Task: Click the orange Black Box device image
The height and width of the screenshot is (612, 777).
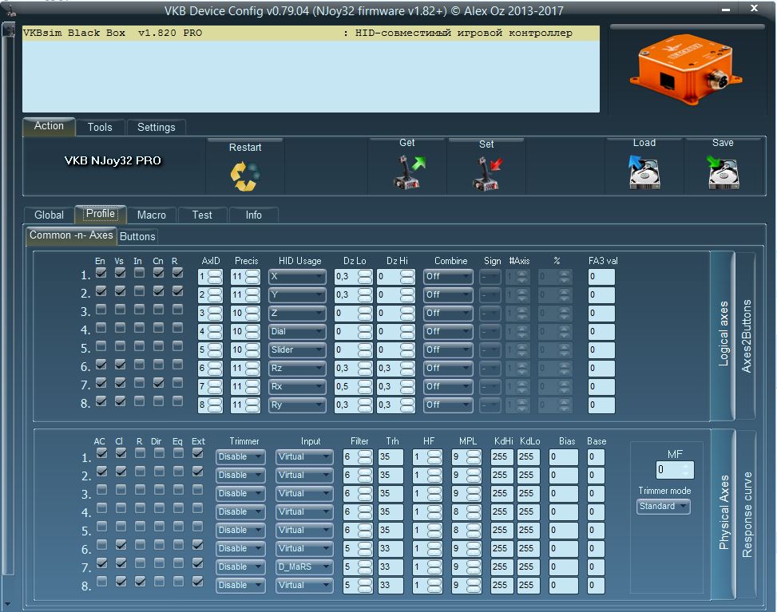Action: pyautogui.click(x=686, y=69)
